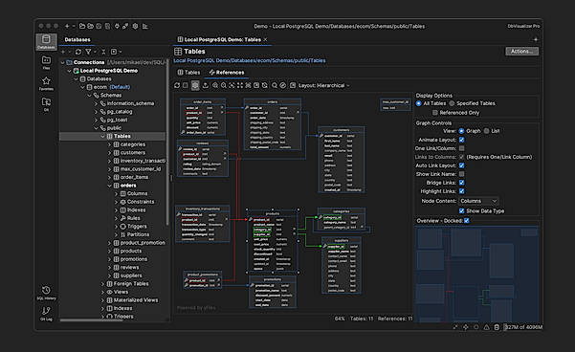
Task: Expand the information_schema node
Action: click(96, 103)
